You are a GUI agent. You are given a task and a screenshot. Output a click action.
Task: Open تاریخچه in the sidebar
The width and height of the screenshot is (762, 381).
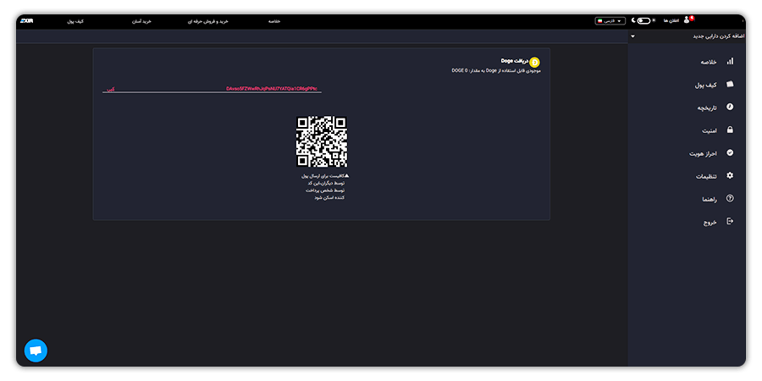[x=707, y=108]
